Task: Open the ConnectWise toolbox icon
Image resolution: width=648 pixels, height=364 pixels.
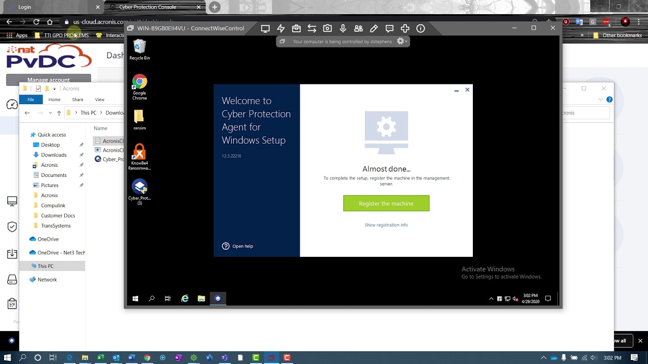Action: (x=296, y=28)
